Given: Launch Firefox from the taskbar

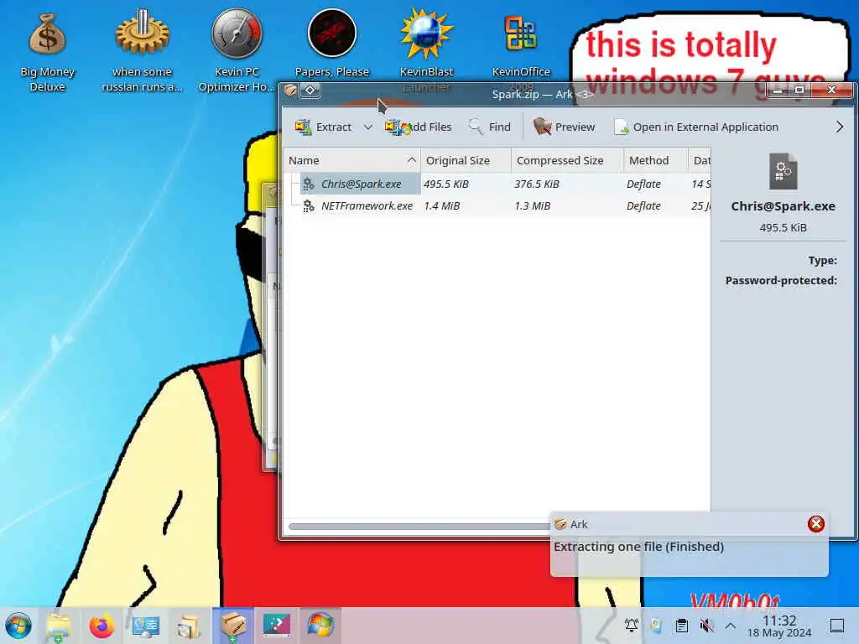Looking at the screenshot, I should click(102, 626).
